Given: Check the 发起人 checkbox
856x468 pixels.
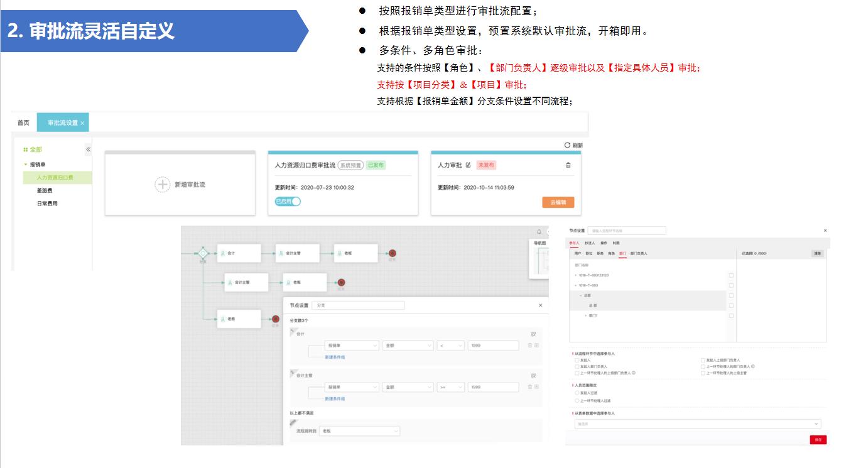Looking at the screenshot, I should click(577, 360).
